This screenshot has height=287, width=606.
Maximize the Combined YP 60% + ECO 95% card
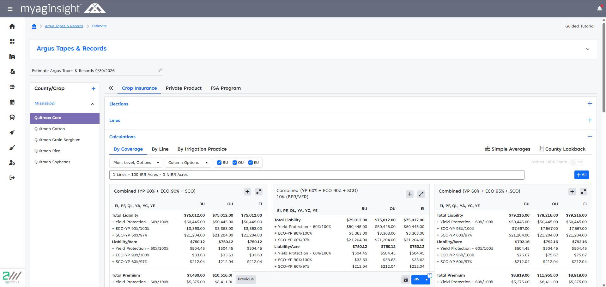pos(584,191)
